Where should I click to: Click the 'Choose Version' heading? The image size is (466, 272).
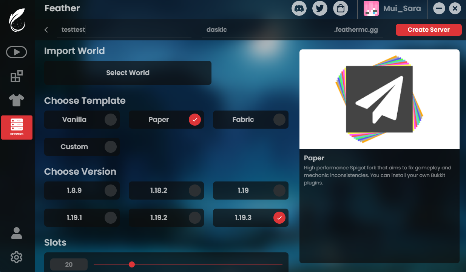(x=80, y=172)
